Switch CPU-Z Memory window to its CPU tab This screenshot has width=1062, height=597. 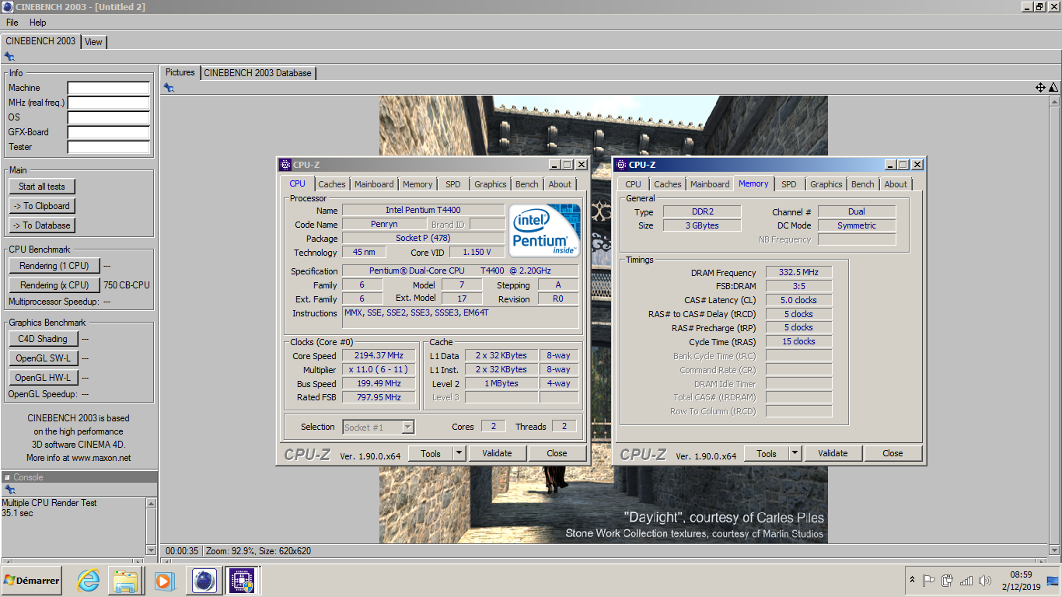pyautogui.click(x=634, y=184)
